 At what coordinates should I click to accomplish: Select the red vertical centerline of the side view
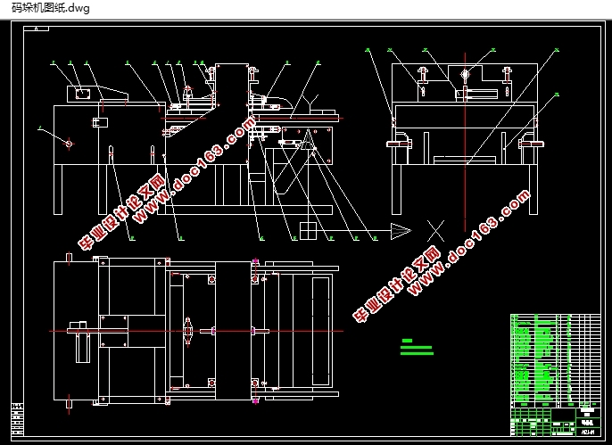point(465,142)
